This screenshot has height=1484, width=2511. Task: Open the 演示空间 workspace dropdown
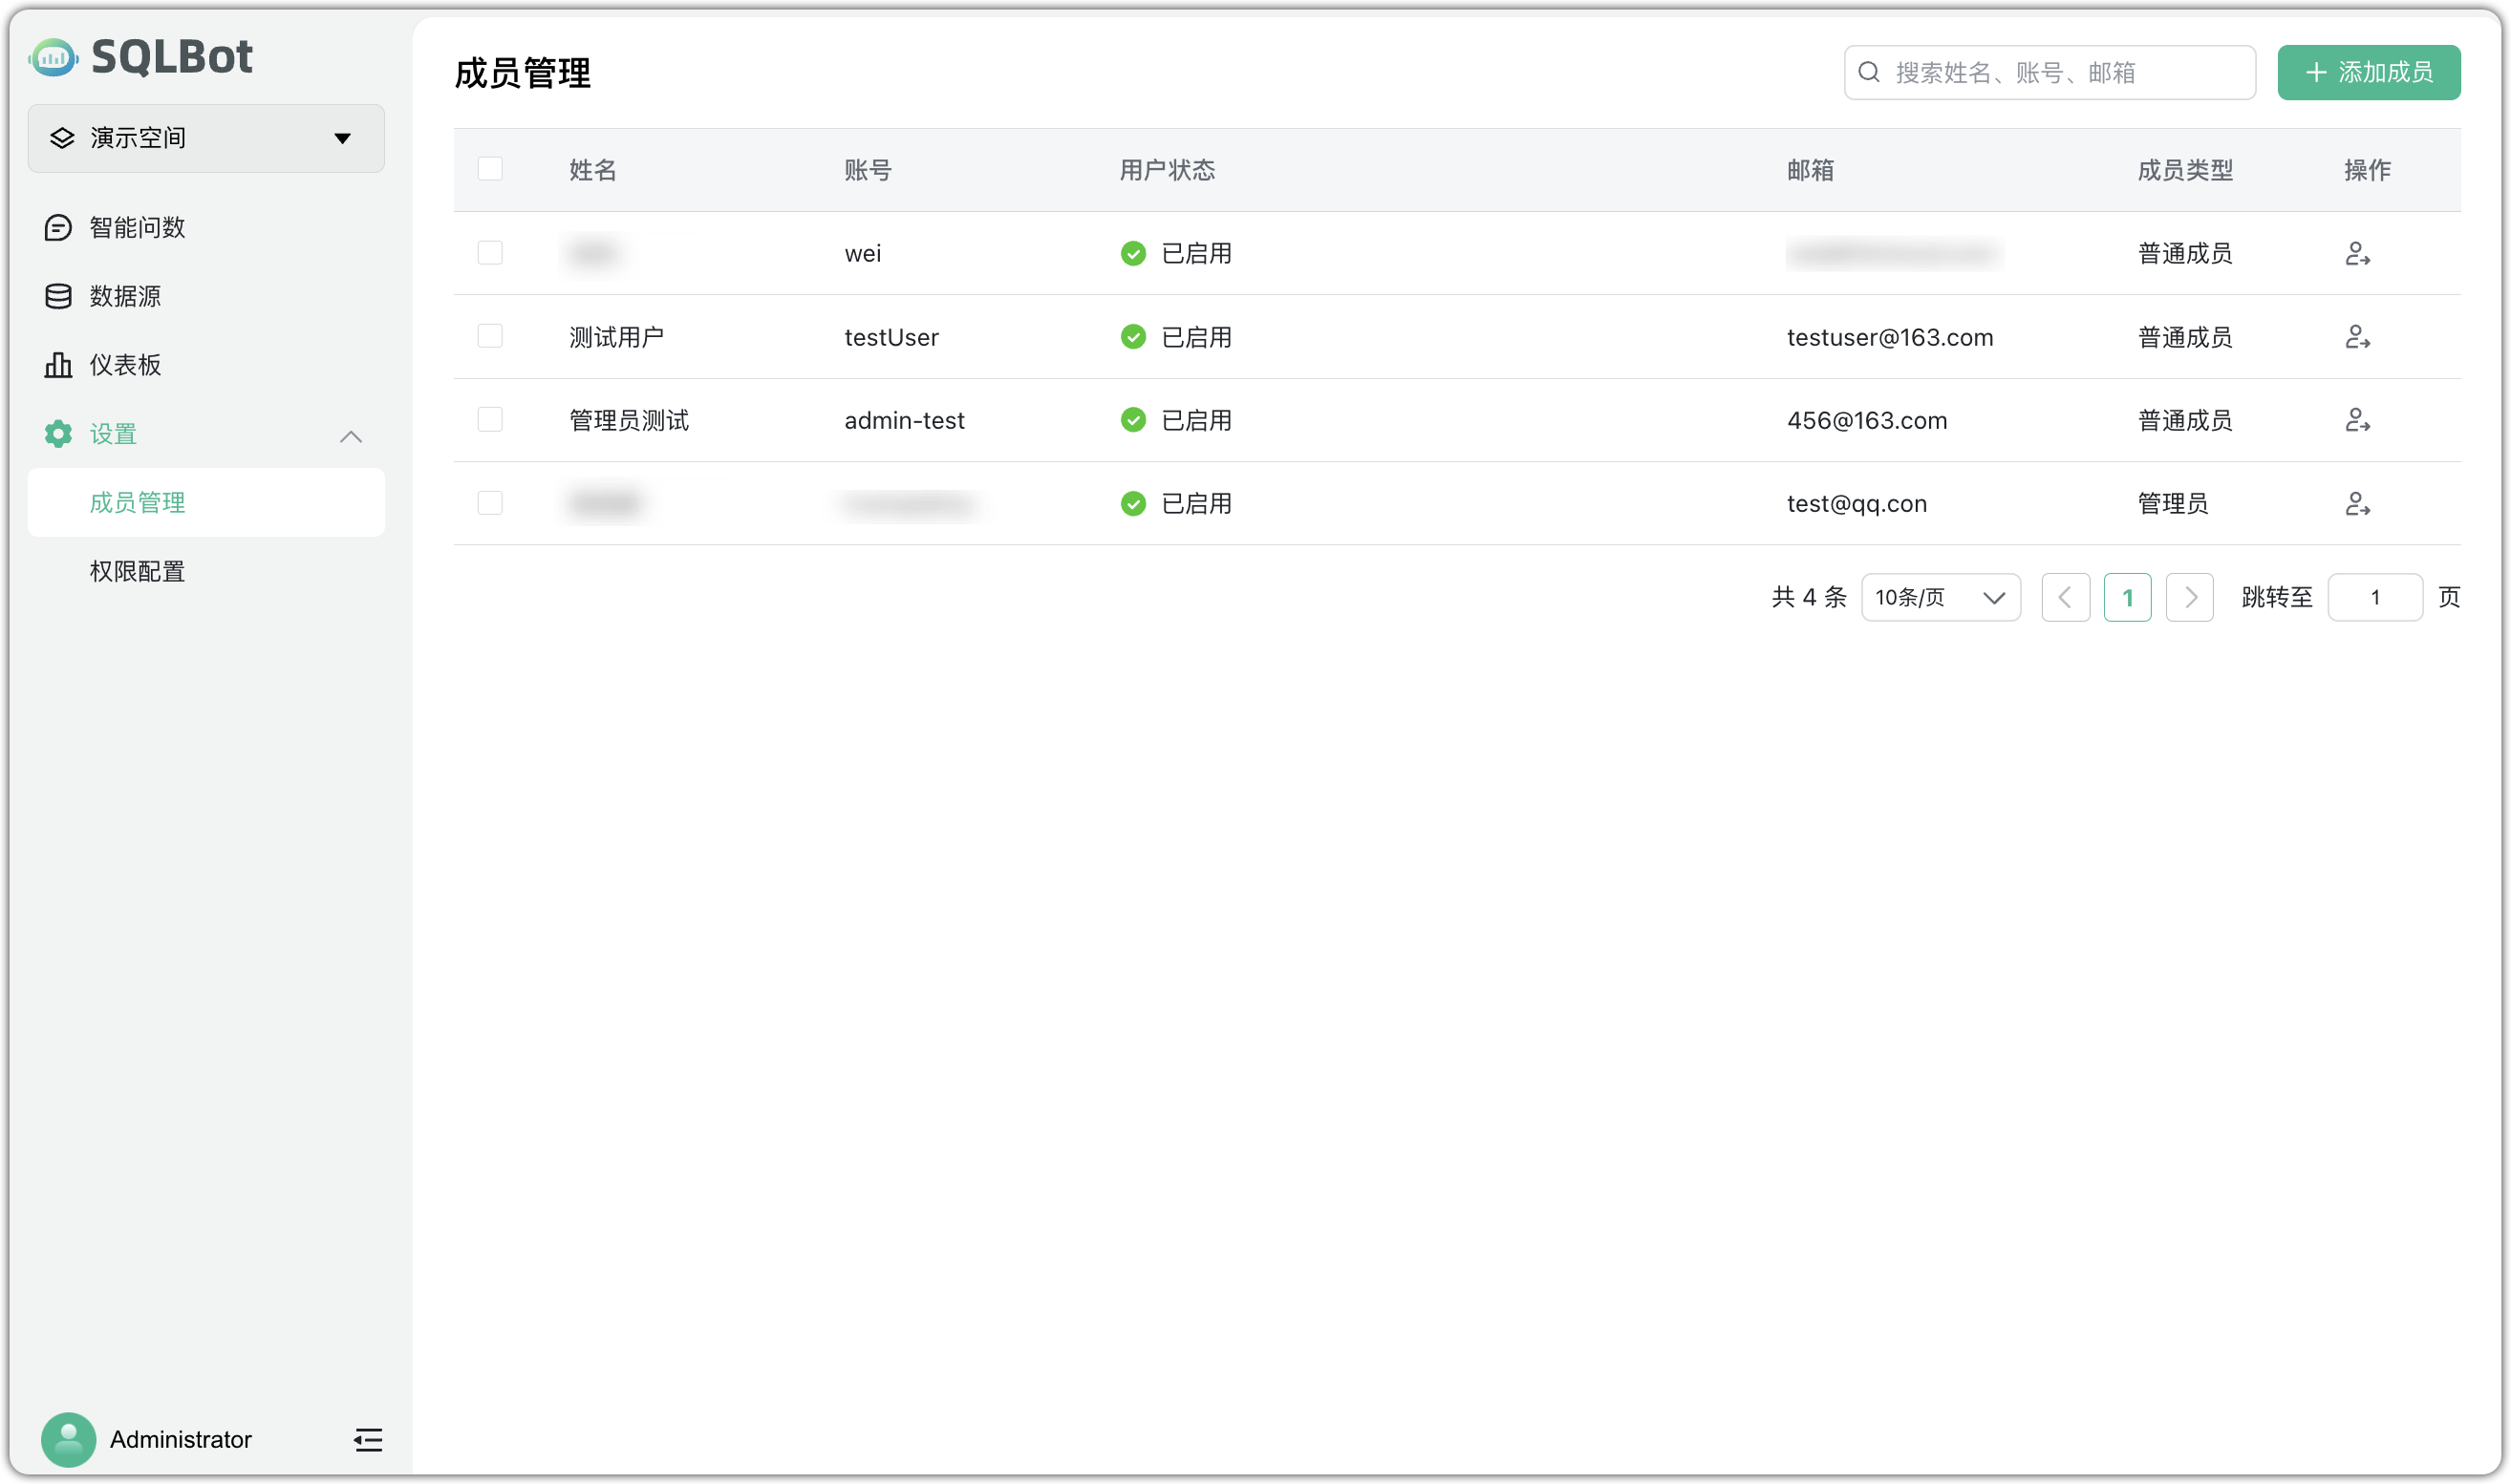click(205, 138)
